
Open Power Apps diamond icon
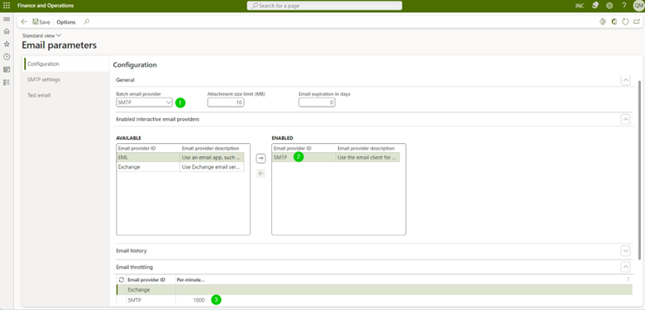(x=603, y=21)
